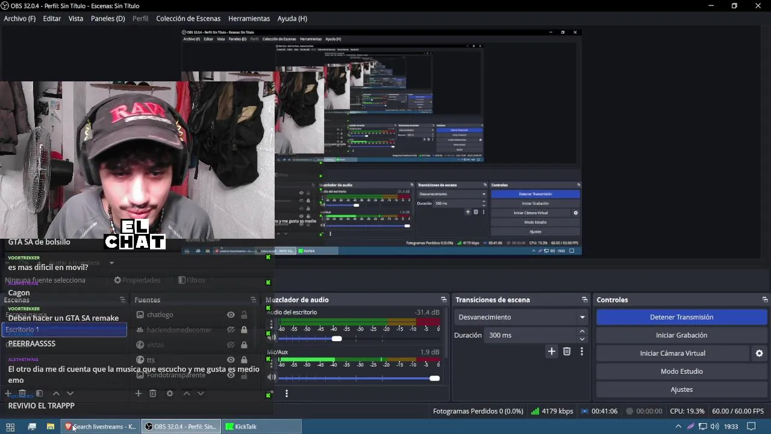Hide the Fondotransparente source
The image size is (771, 434).
tap(231, 375)
